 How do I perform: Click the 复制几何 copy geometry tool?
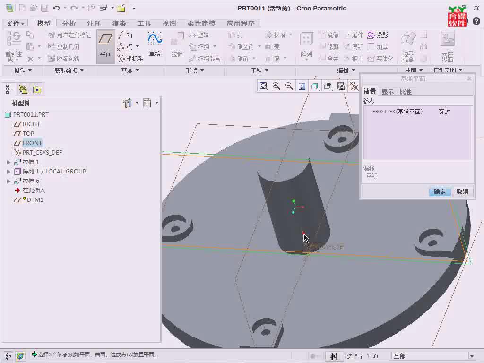[64, 47]
